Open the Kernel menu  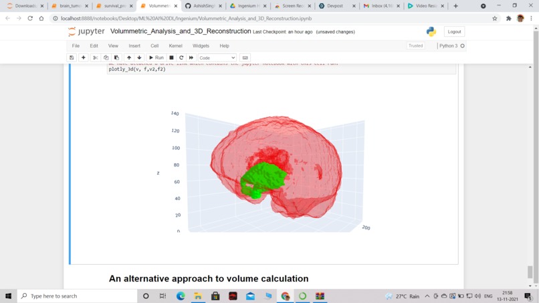(x=175, y=45)
